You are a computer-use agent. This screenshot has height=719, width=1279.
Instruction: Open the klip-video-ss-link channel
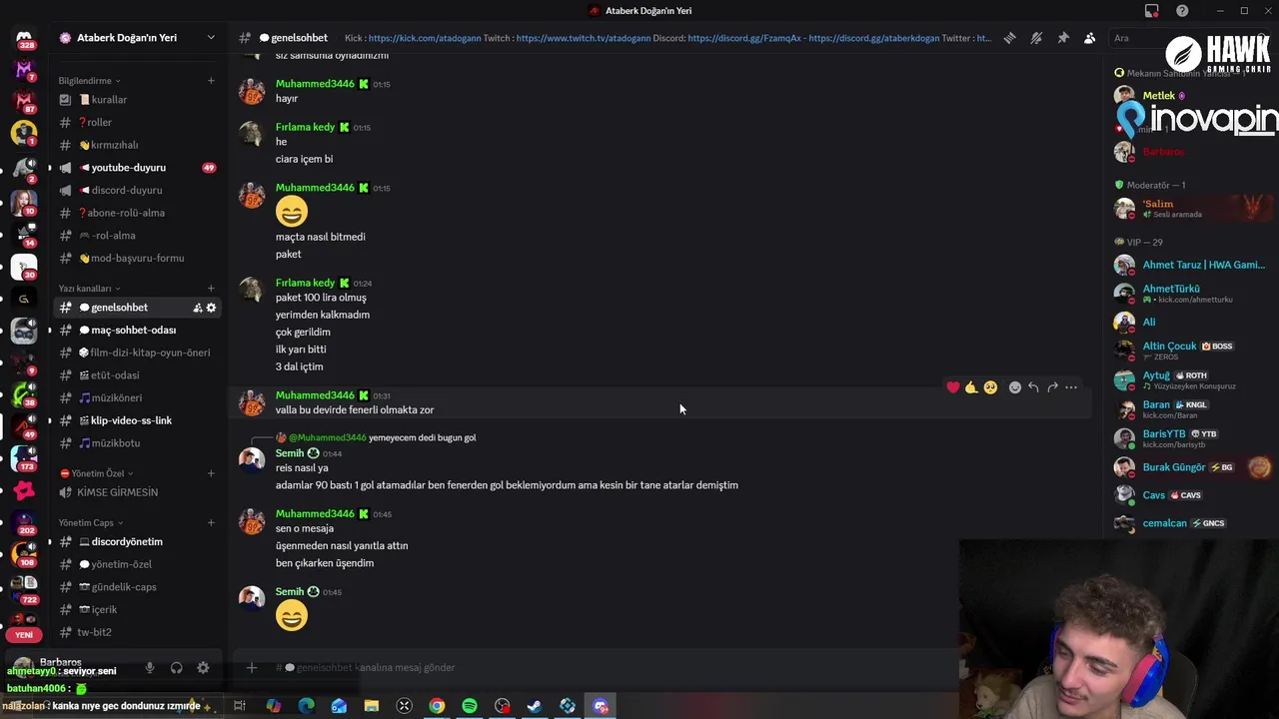pyautogui.click(x=136, y=420)
